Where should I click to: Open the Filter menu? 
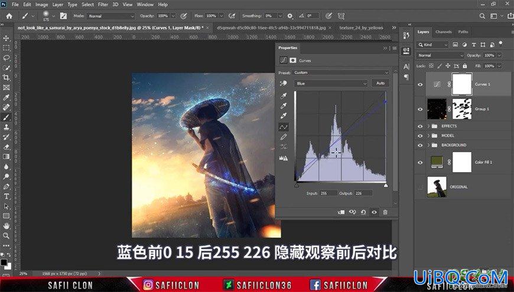[103, 5]
